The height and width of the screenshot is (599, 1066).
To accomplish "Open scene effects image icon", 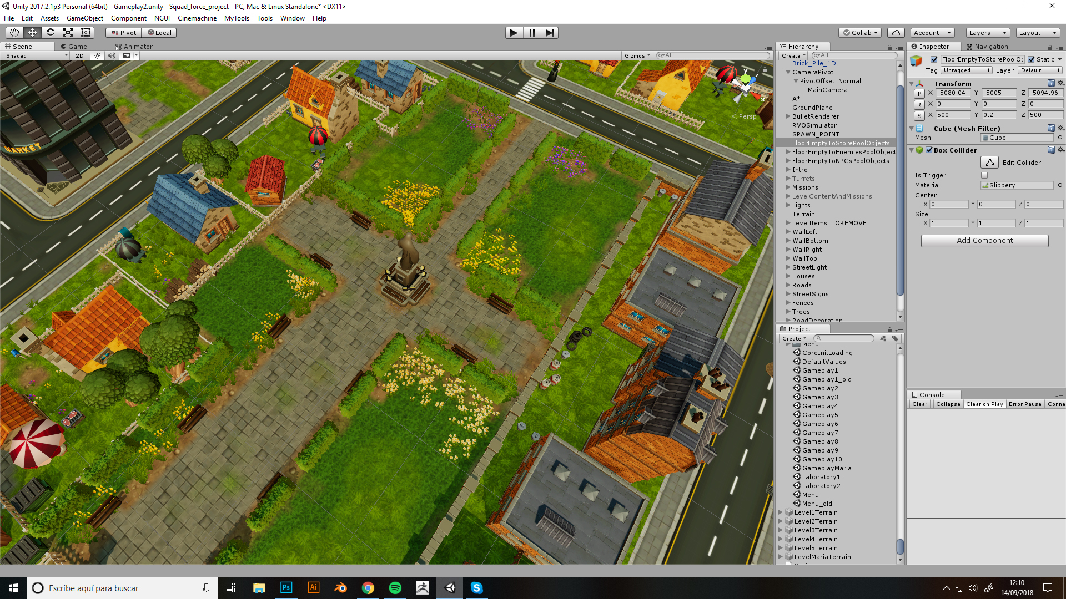I will 127,55.
